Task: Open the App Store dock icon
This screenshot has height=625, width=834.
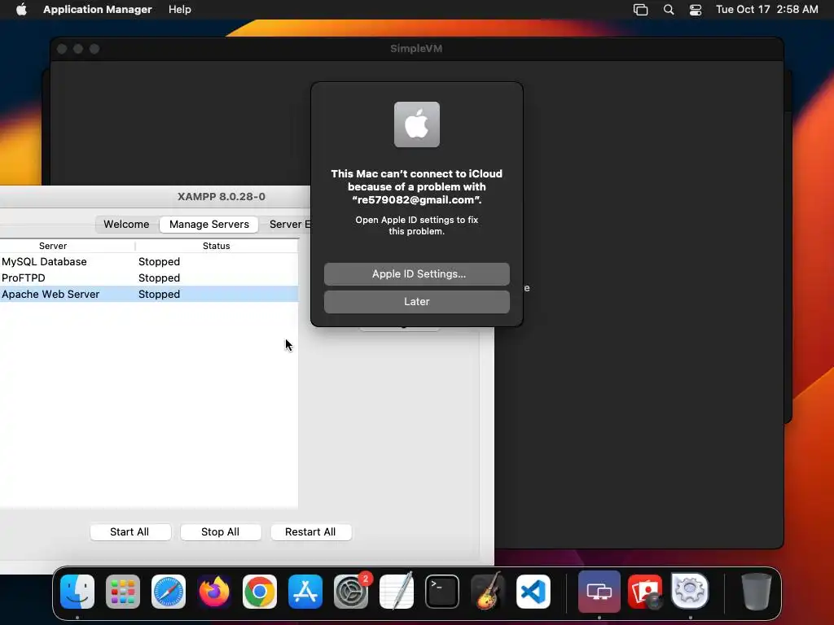Action: point(305,592)
